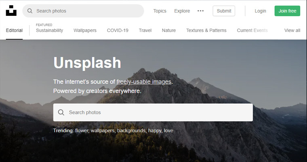Select the Editorial tab

[14, 30]
